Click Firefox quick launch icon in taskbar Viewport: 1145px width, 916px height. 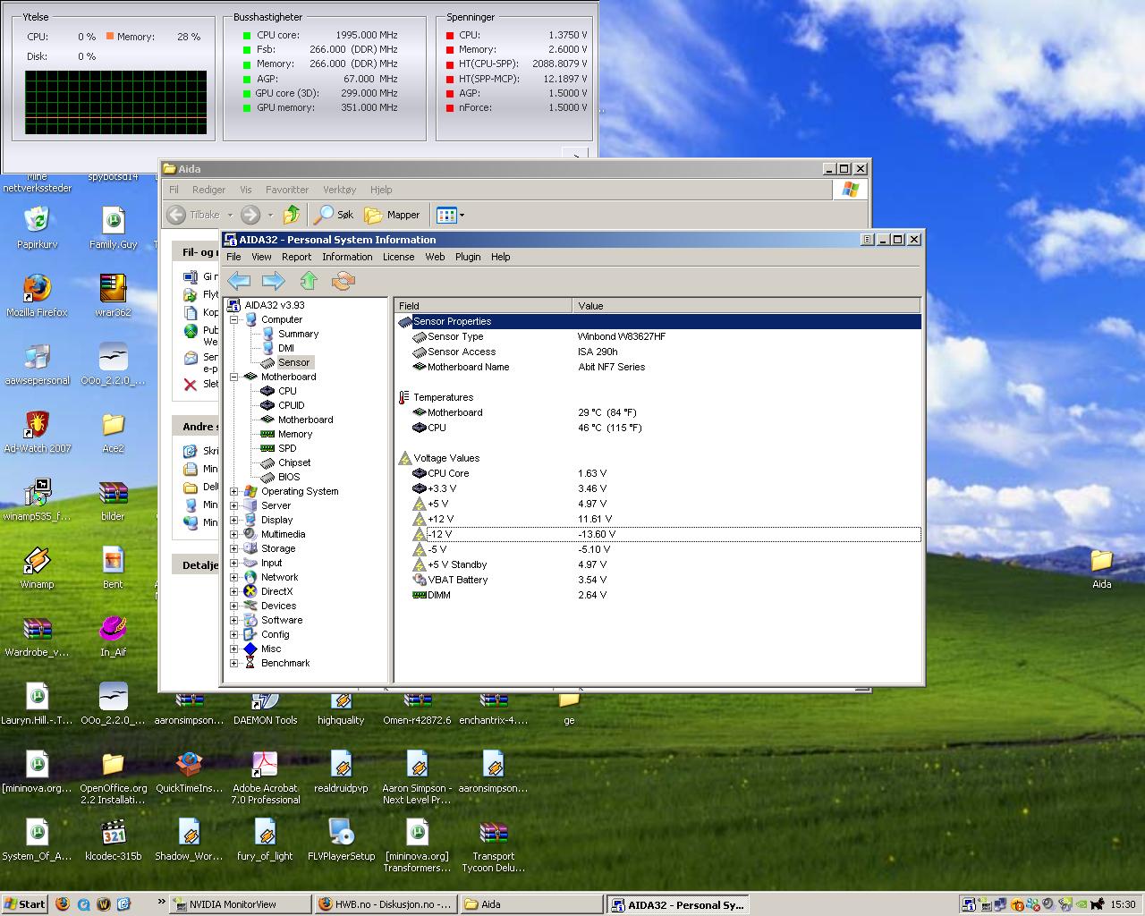point(63,903)
